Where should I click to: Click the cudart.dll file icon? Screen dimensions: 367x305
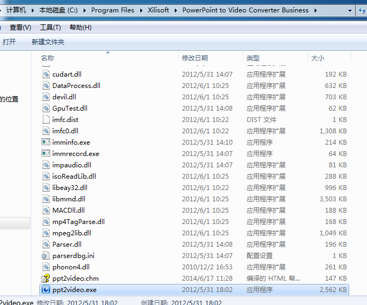tap(46, 74)
